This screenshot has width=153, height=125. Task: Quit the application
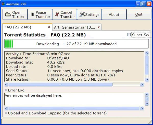click(139, 15)
